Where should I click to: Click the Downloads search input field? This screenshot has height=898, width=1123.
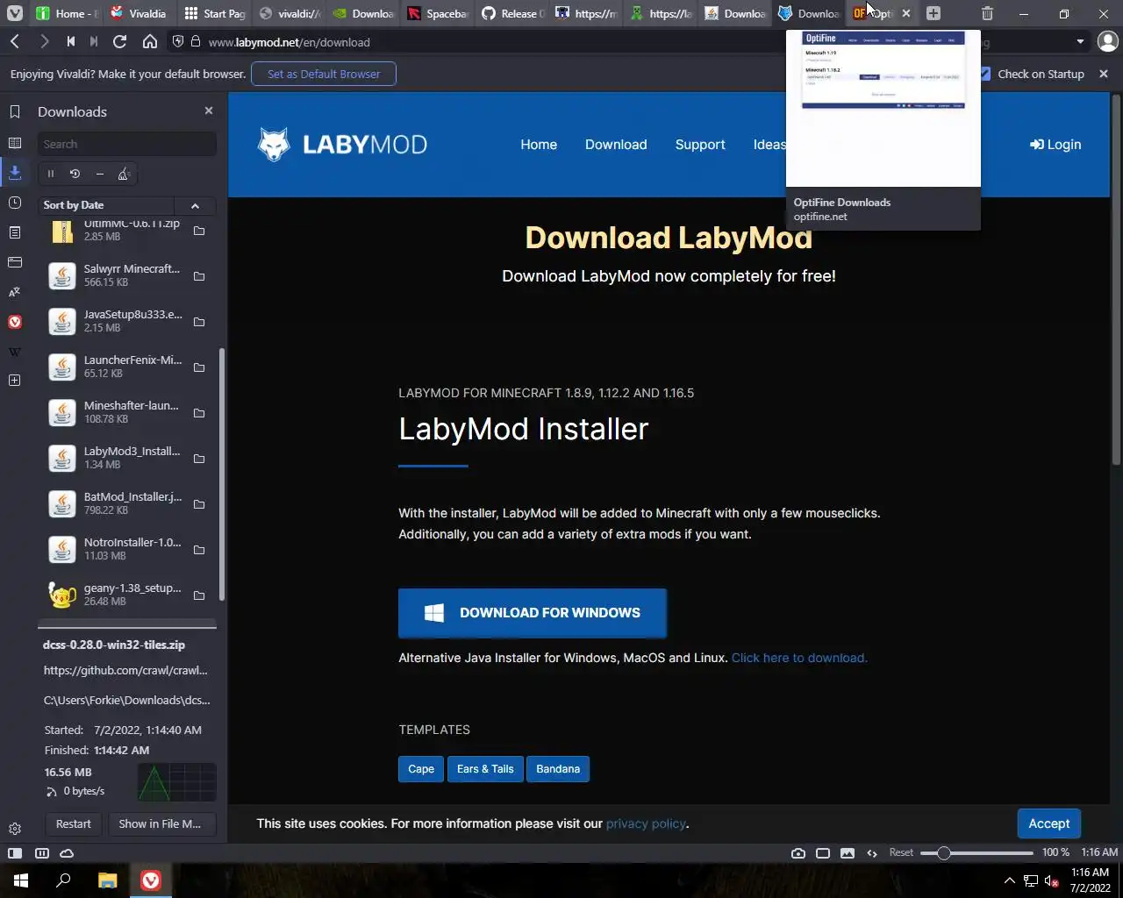pyautogui.click(x=127, y=144)
